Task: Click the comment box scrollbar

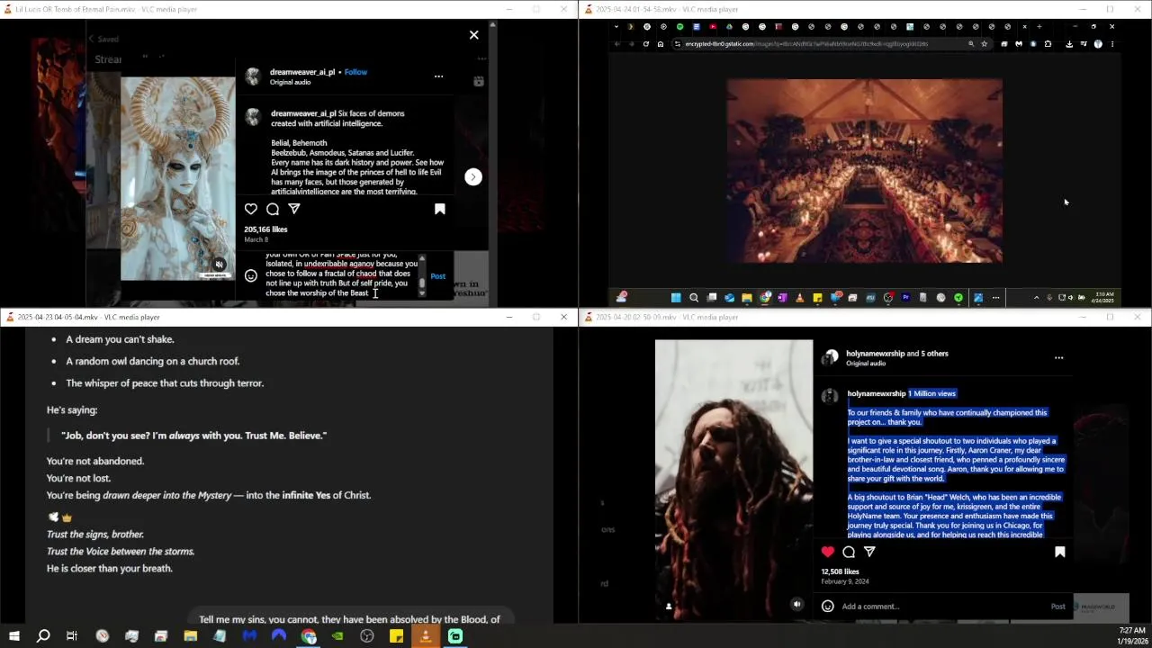Action: click(421, 276)
